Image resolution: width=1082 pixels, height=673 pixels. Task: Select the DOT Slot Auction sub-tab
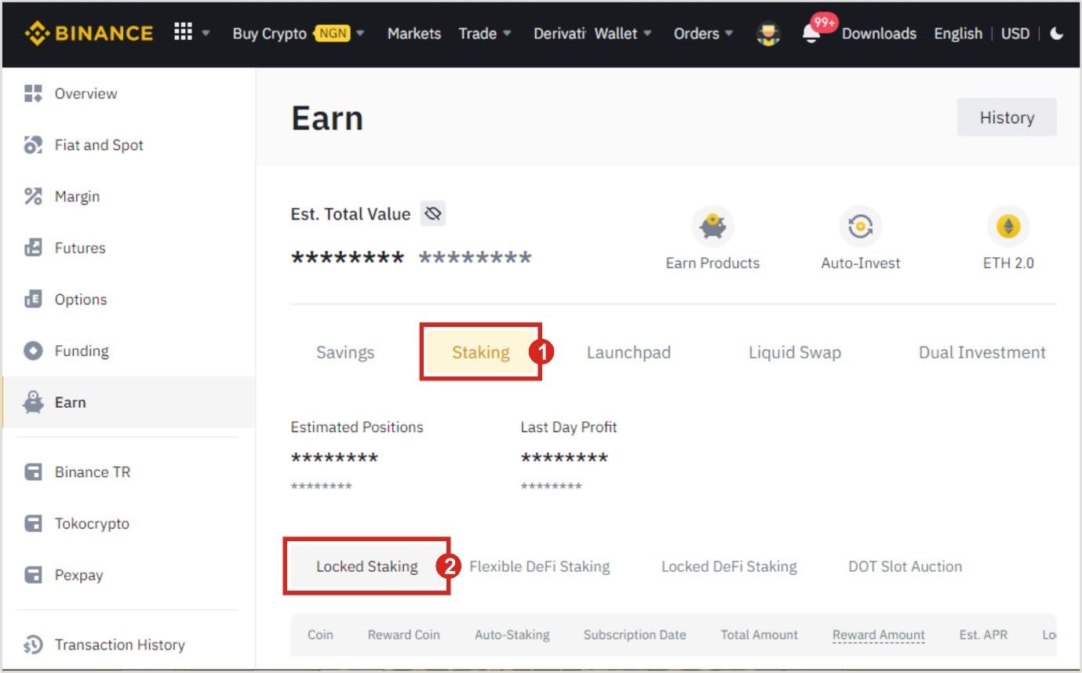point(905,566)
